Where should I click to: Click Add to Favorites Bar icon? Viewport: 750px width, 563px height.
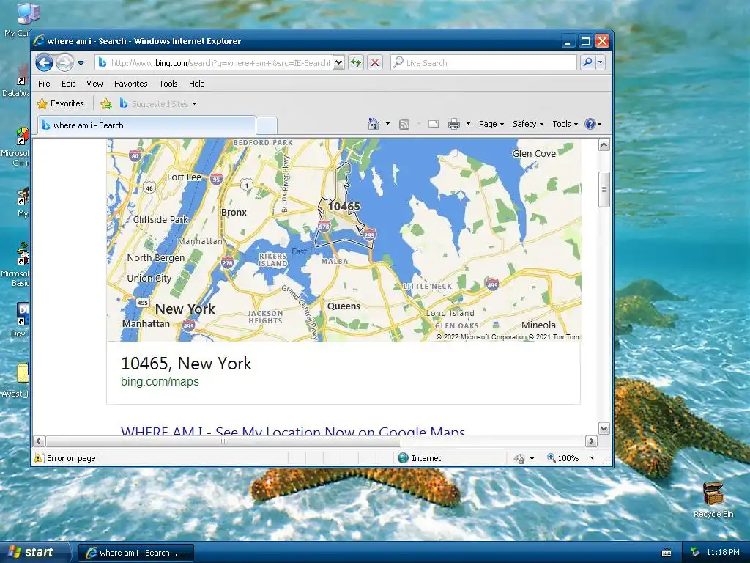click(x=106, y=103)
